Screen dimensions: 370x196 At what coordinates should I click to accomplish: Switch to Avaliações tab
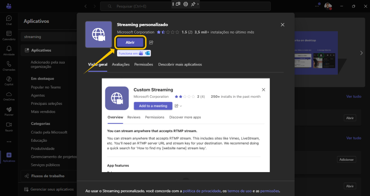coord(120,65)
